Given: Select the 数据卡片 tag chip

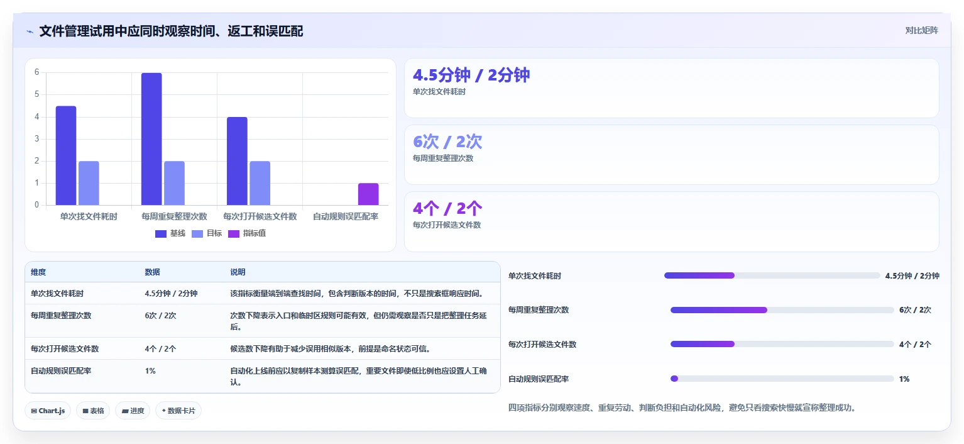Looking at the screenshot, I should point(178,411).
